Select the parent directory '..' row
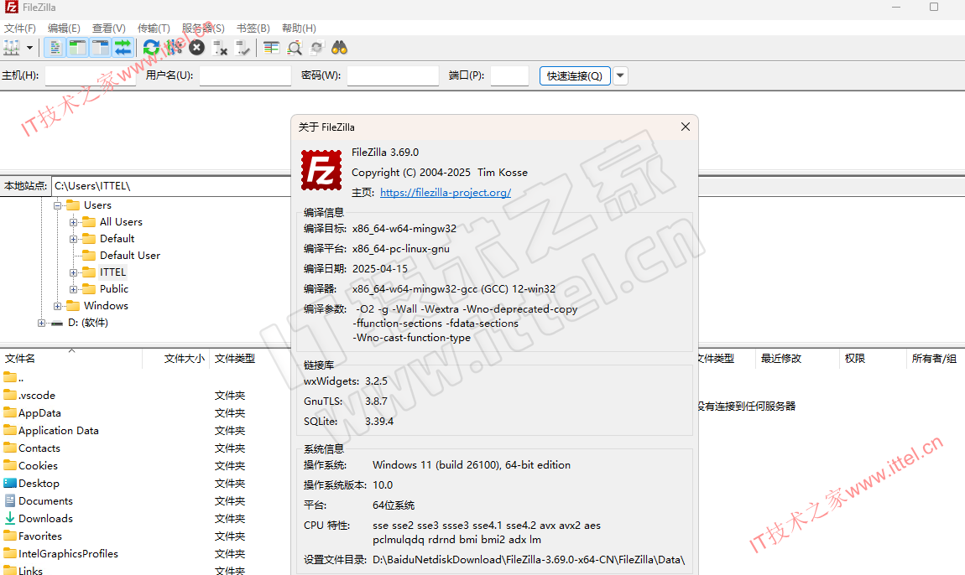965x575 pixels. click(145, 378)
